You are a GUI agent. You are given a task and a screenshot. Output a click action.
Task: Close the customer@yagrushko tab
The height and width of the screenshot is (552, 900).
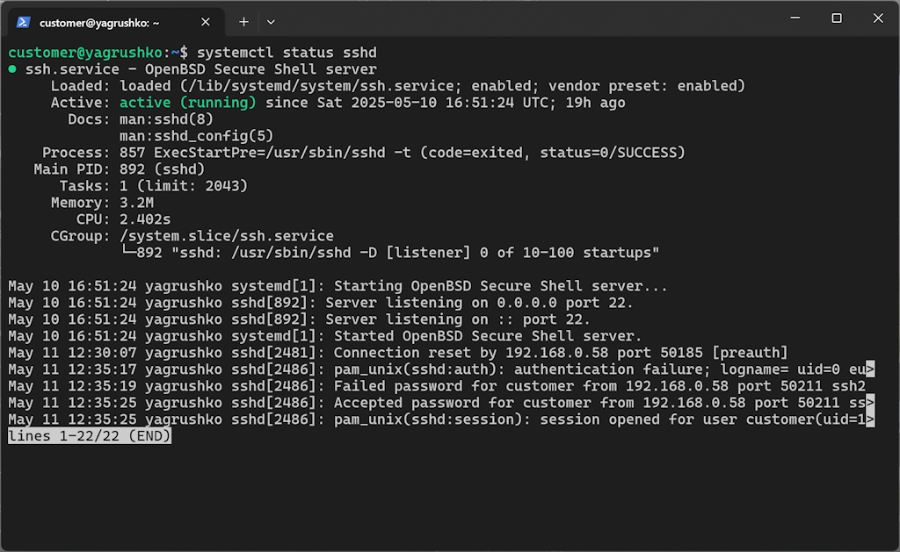point(206,22)
